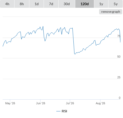Show the 1d chart range
The width and height of the screenshot is (123, 118).
click(37, 4)
